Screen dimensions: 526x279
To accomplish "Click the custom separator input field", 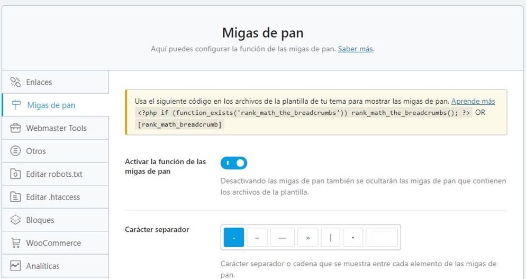I will tap(382, 238).
